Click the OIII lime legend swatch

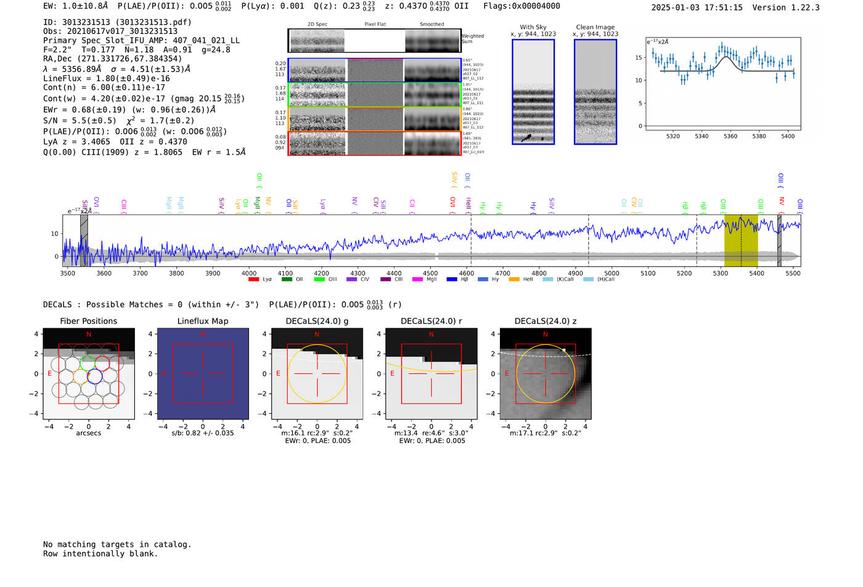coord(319,279)
